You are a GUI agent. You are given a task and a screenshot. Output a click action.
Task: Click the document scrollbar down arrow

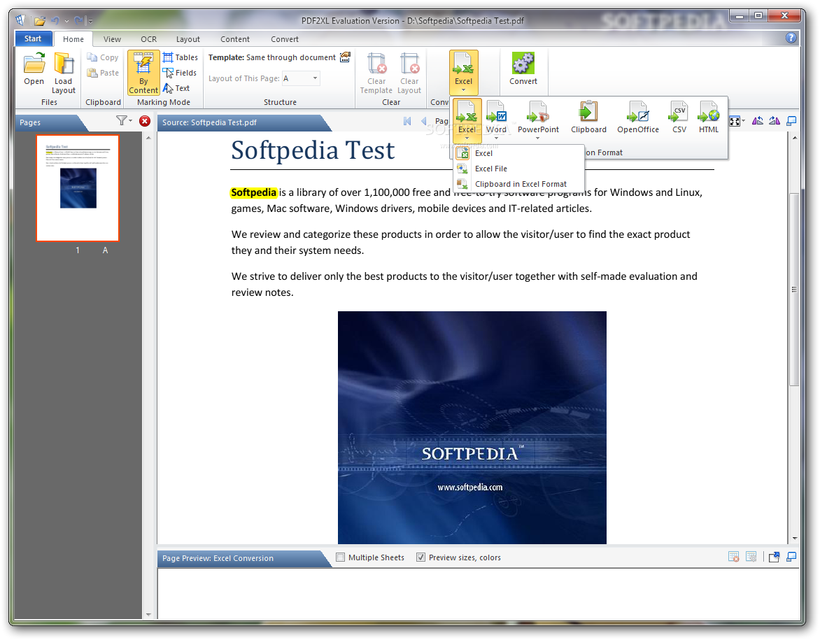[794, 538]
